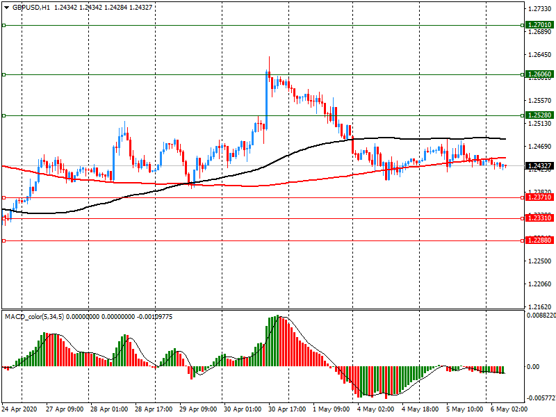Click the 27 Apr 09:00 time label
The height and width of the screenshot is (417, 556).
coord(65,409)
